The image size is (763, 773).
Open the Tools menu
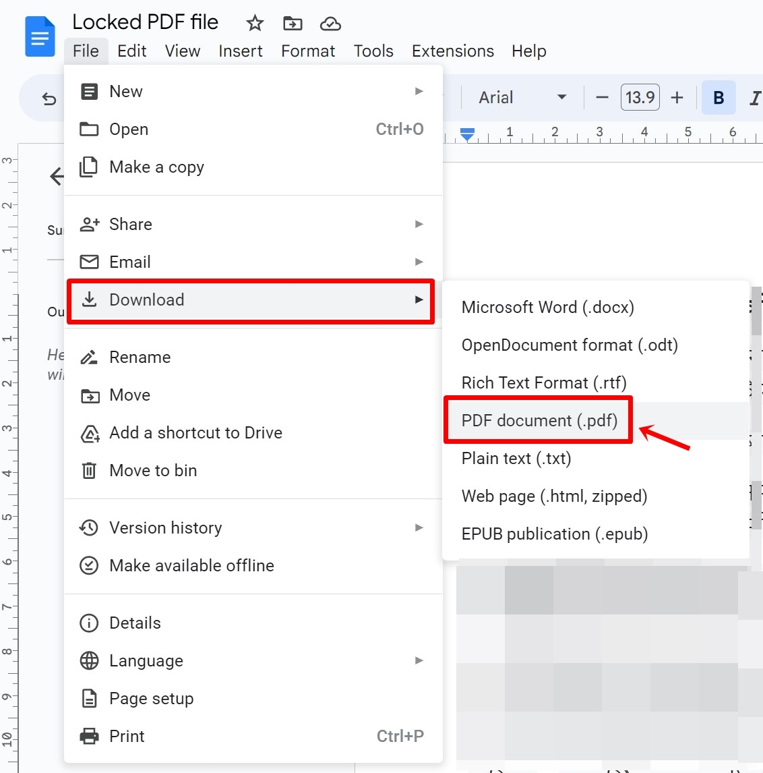point(373,51)
